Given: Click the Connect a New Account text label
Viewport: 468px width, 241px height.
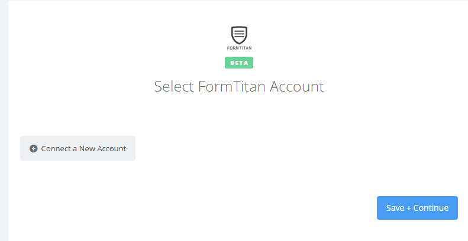Looking at the screenshot, I should tap(83, 148).
